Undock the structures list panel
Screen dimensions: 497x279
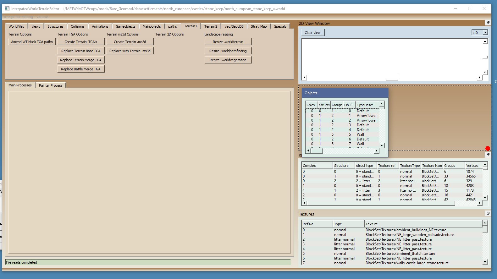(488, 155)
